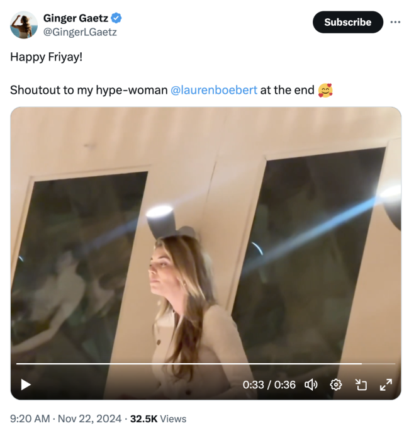The height and width of the screenshot is (433, 409).
Task: Click the Subscribe button
Action: pos(347,22)
